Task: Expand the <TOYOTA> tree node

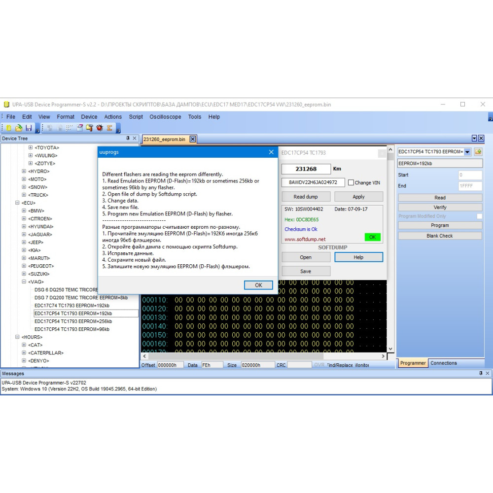Action: click(31, 147)
